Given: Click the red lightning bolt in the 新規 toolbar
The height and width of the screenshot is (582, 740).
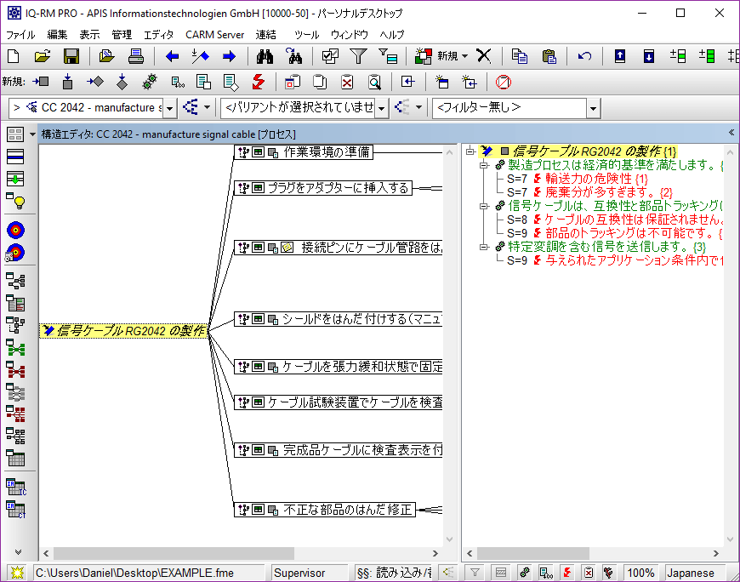Looking at the screenshot, I should [259, 82].
